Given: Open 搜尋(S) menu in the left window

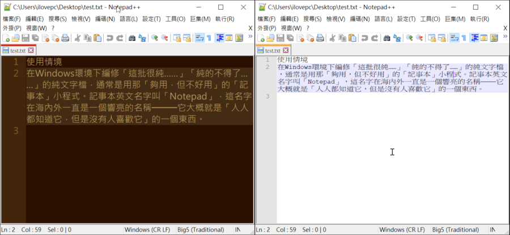Looking at the screenshot, I should click(x=58, y=19).
